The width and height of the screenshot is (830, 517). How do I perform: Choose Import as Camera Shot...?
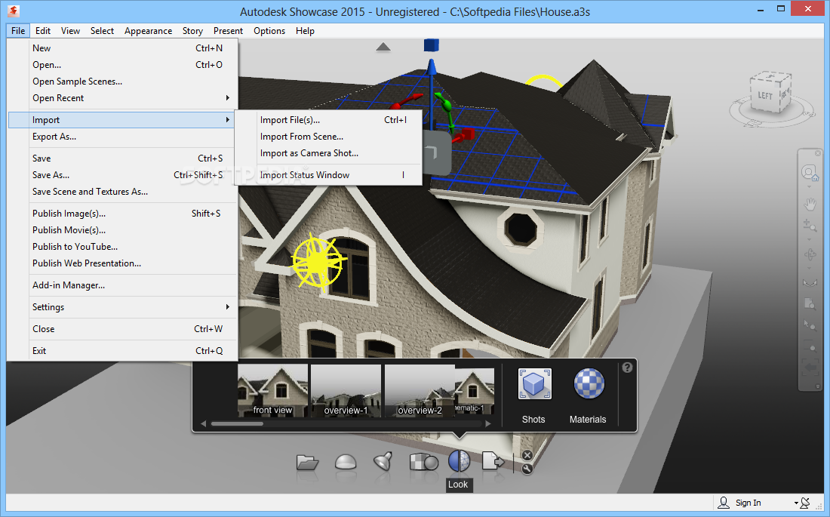coord(328,152)
